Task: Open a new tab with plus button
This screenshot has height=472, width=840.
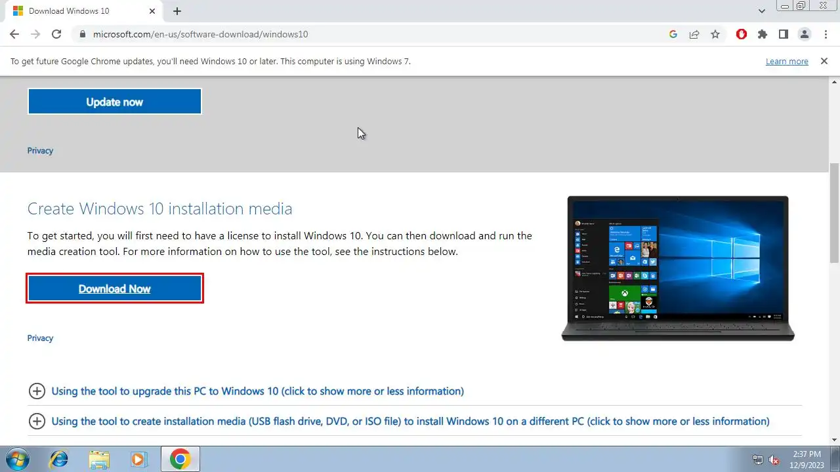Action: coord(177,11)
